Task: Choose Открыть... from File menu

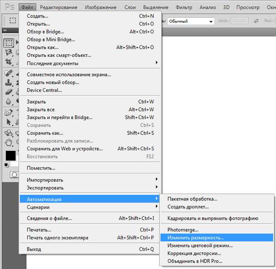Action: click(x=90, y=24)
